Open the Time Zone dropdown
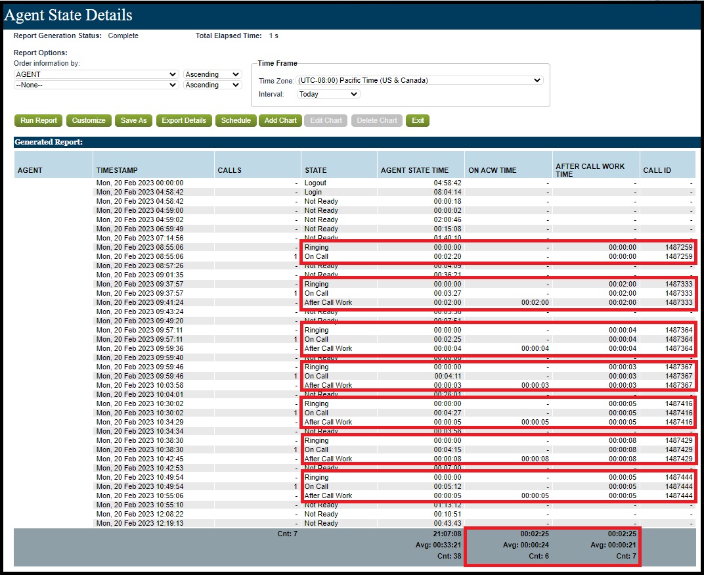704x575 pixels. (x=420, y=80)
